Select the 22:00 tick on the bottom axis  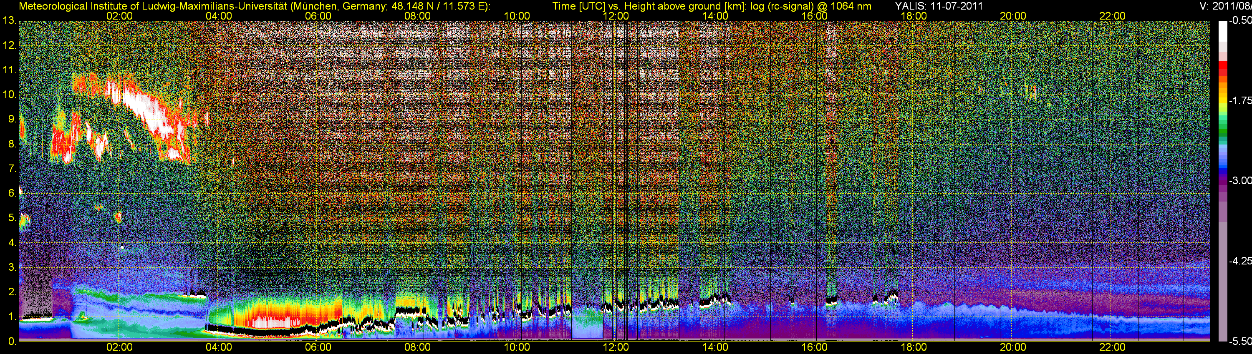tap(1112, 347)
